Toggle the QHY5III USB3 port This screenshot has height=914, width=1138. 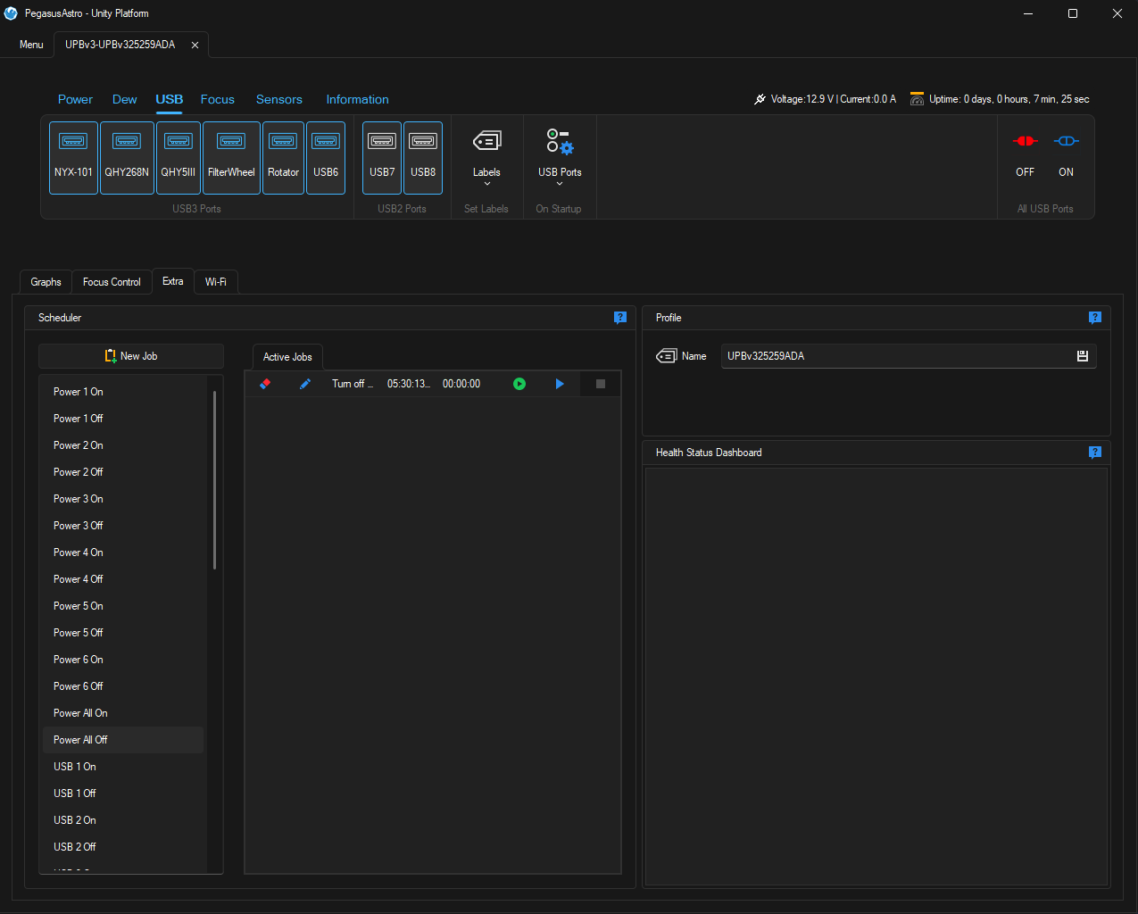[x=179, y=157]
